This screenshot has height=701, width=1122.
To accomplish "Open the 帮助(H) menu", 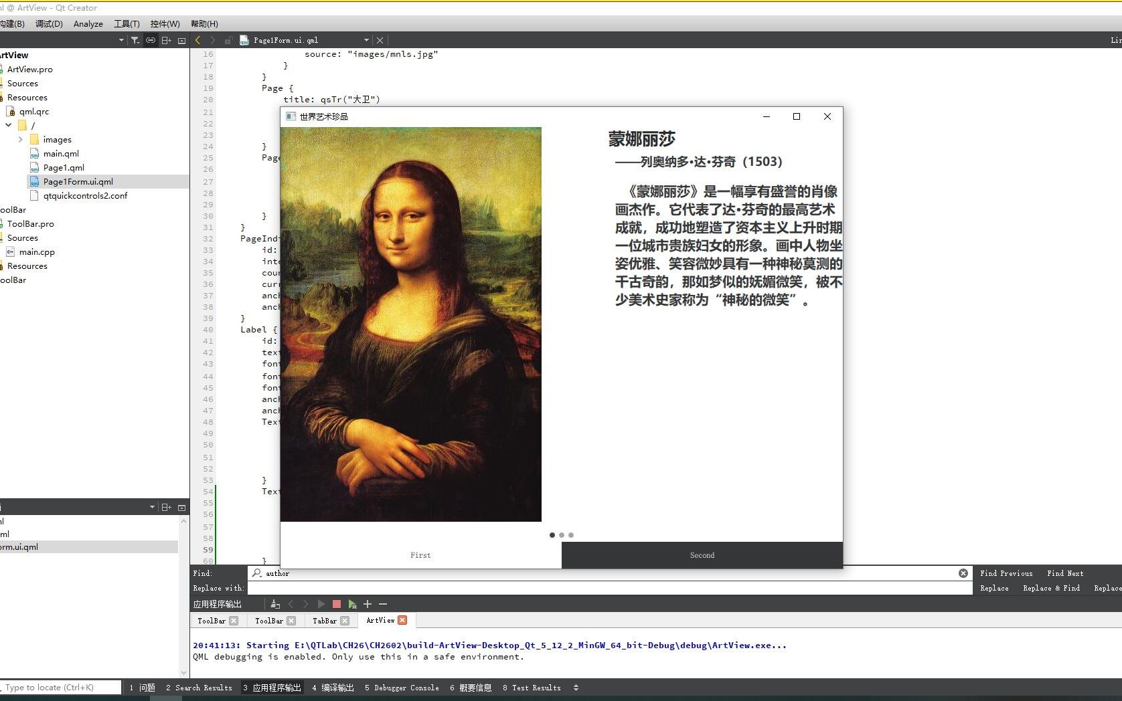I will [204, 23].
